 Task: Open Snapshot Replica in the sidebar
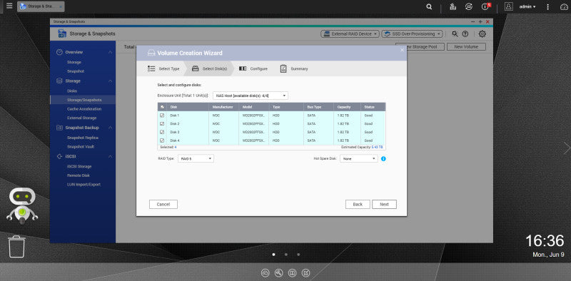(x=83, y=138)
